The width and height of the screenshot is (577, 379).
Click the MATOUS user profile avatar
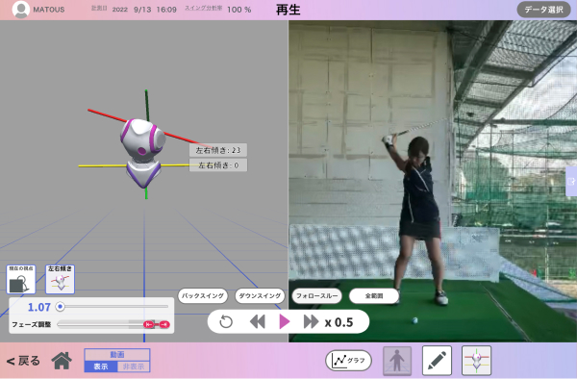click(x=21, y=10)
